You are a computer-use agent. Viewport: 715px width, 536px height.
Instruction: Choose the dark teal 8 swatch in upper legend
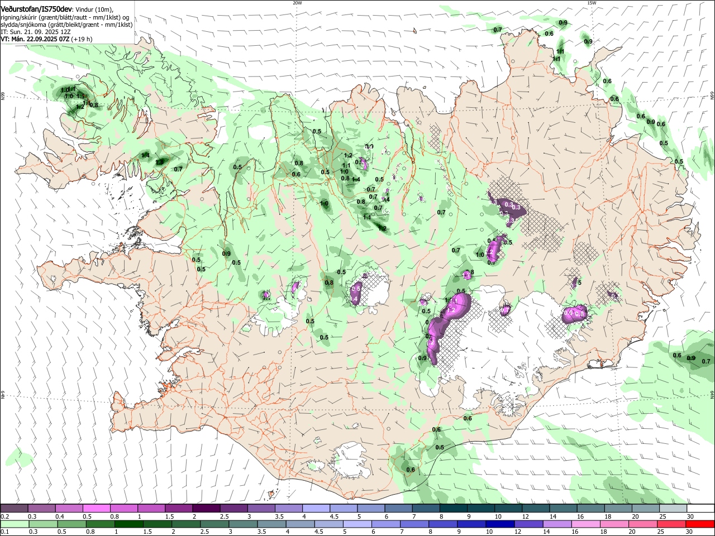453,509
